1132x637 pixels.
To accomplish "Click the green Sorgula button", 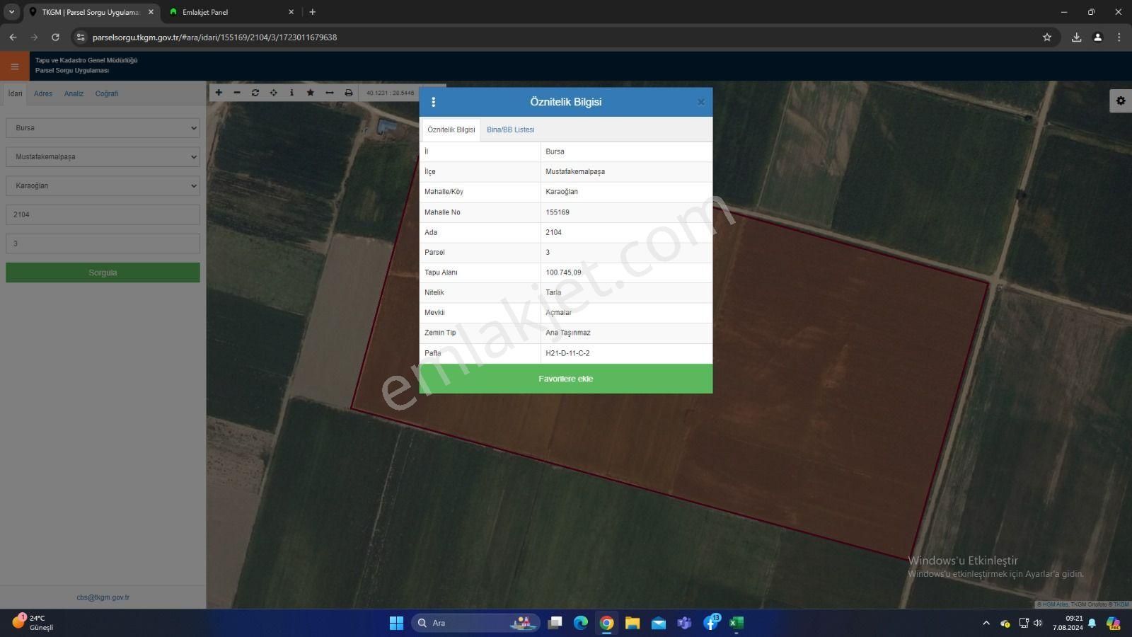I will [x=103, y=272].
